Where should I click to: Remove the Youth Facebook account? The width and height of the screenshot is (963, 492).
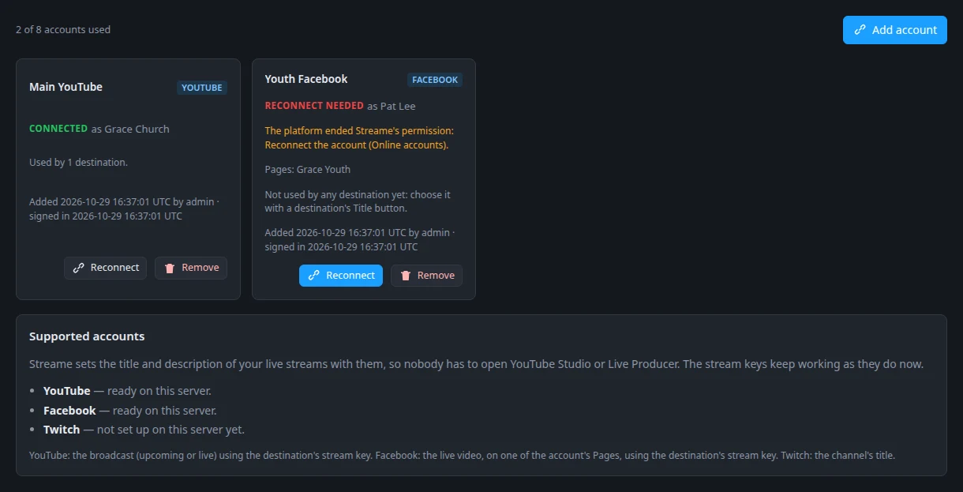click(427, 276)
